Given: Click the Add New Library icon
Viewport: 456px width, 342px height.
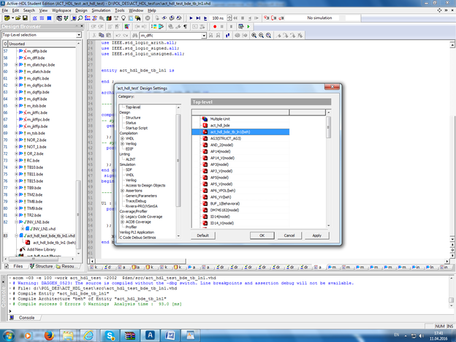Looking at the screenshot, I should pos(20,249).
